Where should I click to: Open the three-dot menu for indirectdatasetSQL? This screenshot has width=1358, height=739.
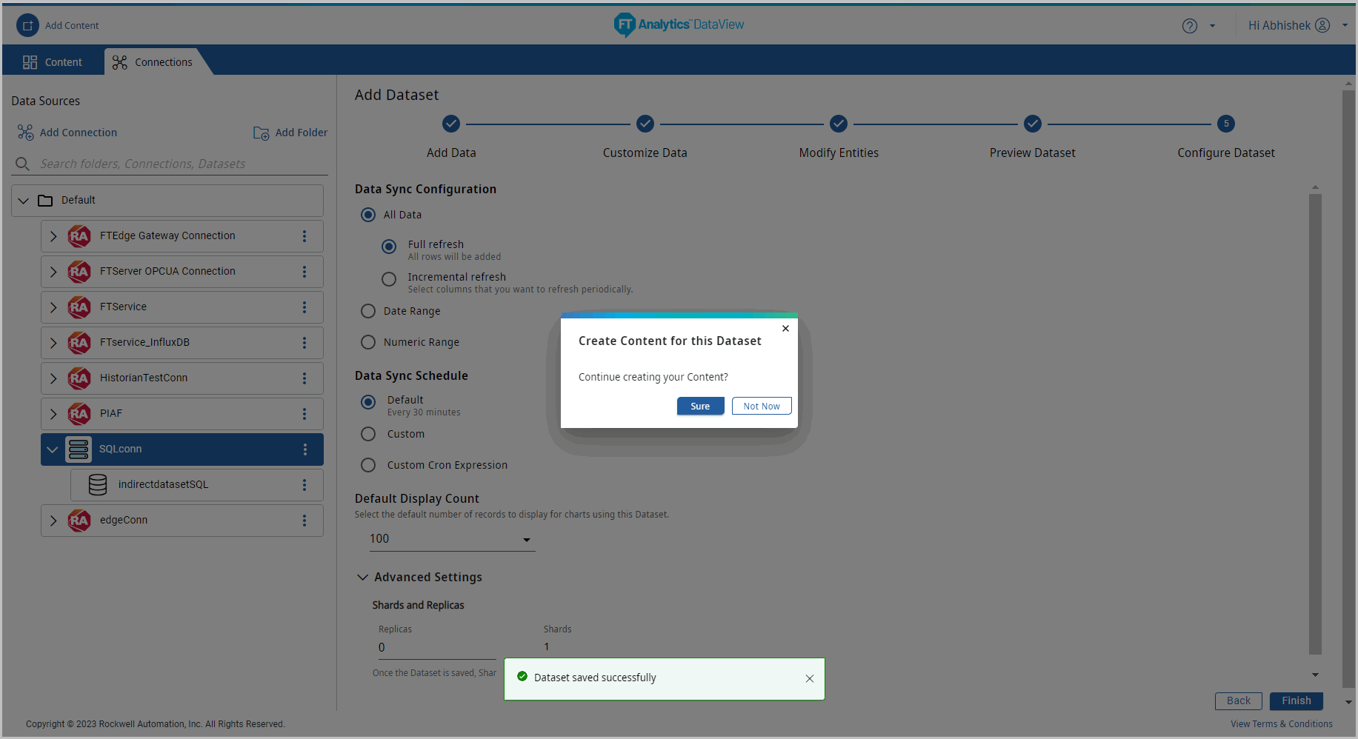click(304, 485)
